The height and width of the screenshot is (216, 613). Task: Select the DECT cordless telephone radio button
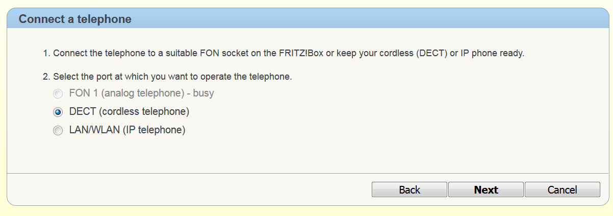(58, 112)
